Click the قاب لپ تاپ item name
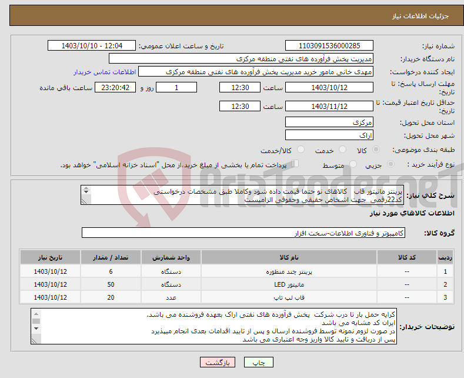Image resolution: width=464 pixels, height=378 pixels. 289,297
